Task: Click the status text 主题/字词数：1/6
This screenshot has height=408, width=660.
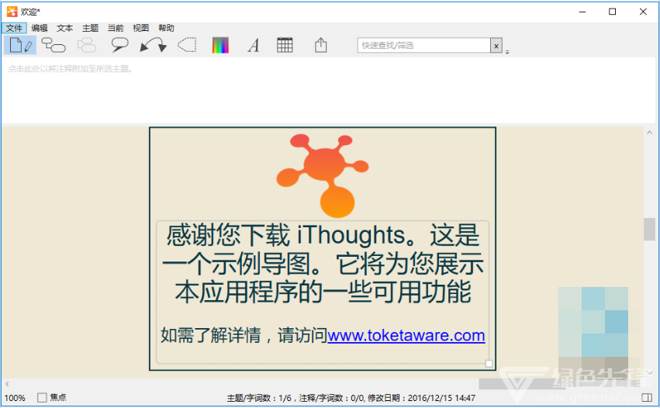Action: pyautogui.click(x=259, y=398)
